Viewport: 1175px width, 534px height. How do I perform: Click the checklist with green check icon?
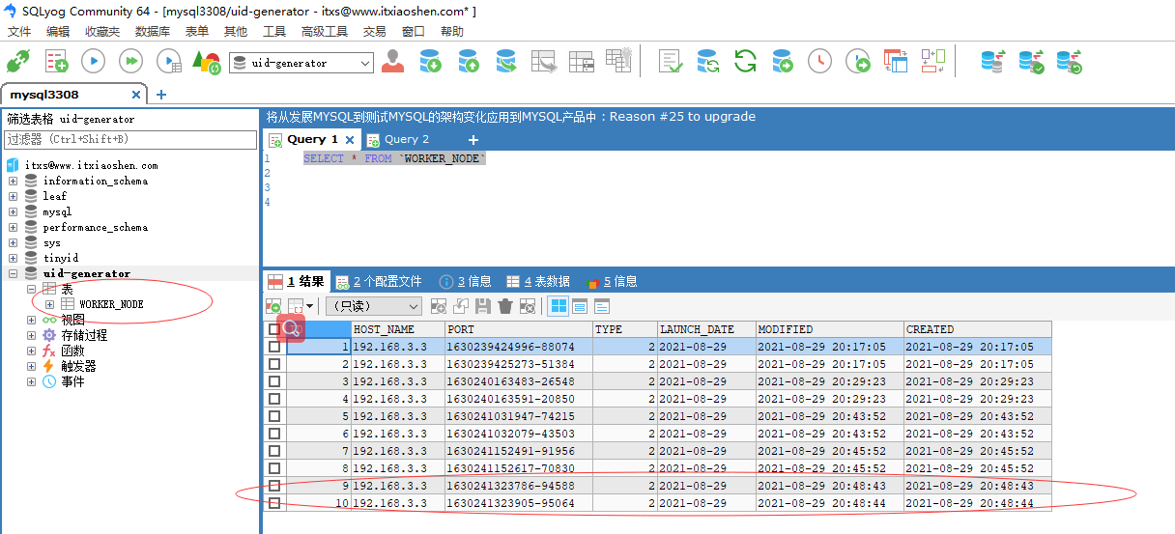click(x=671, y=62)
